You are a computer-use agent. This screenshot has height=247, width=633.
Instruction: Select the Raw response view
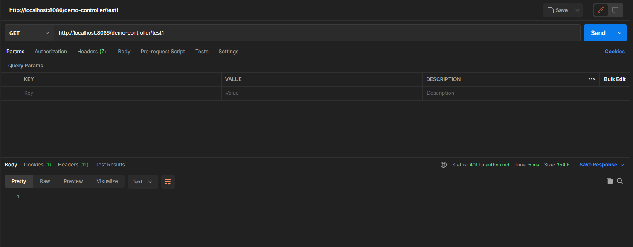coord(45,181)
